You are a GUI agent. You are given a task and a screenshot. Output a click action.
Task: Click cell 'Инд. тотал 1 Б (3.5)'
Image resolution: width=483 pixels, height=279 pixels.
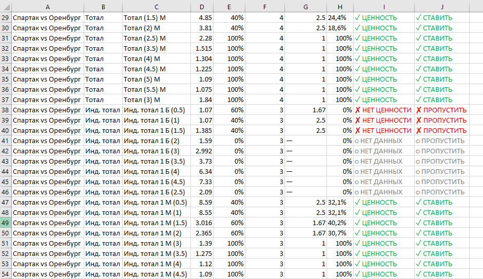point(154,162)
